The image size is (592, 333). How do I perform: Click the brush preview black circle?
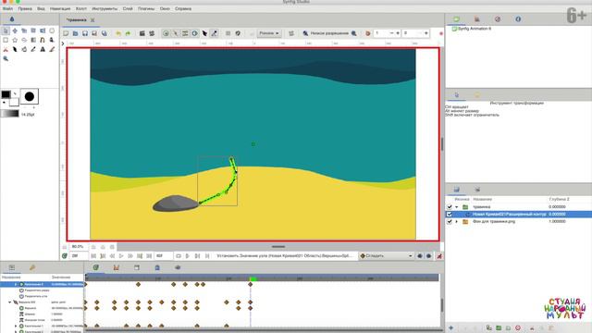[x=30, y=97]
